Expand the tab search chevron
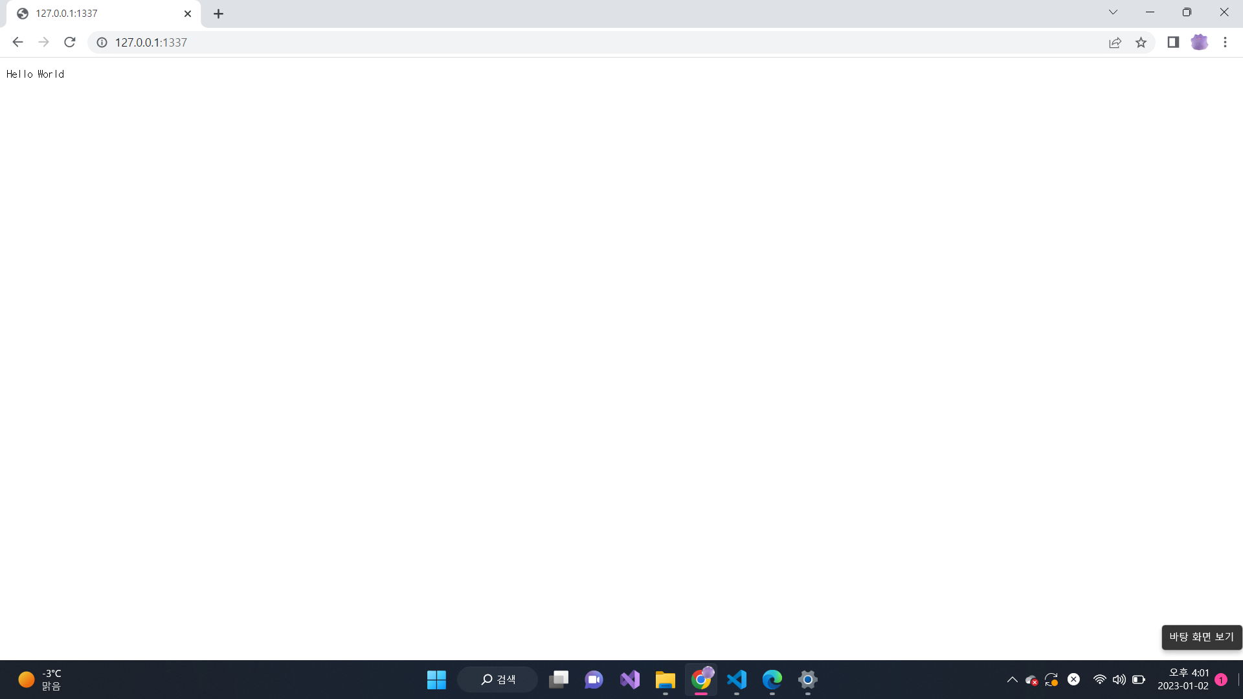The height and width of the screenshot is (699, 1243). (1113, 12)
